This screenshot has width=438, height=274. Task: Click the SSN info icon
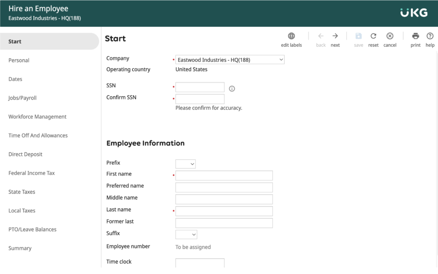coord(232,89)
